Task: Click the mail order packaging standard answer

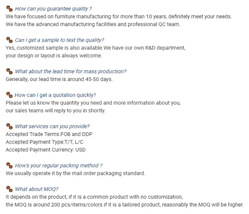Action: click(x=76, y=173)
